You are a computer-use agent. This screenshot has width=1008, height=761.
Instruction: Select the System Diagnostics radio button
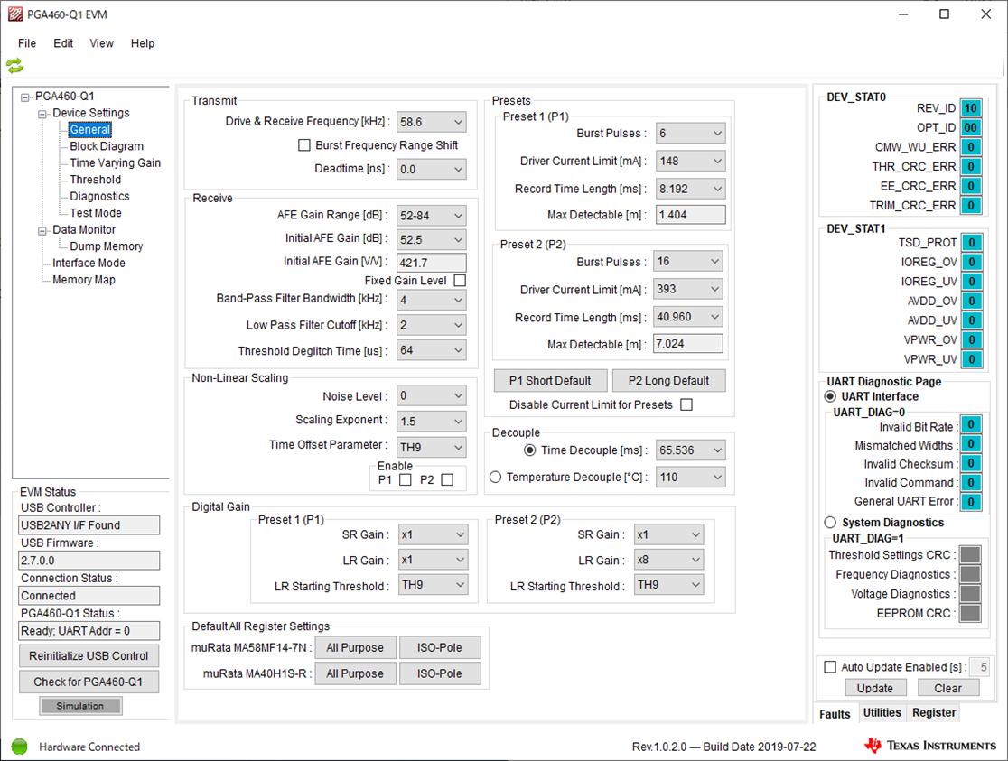click(x=830, y=523)
